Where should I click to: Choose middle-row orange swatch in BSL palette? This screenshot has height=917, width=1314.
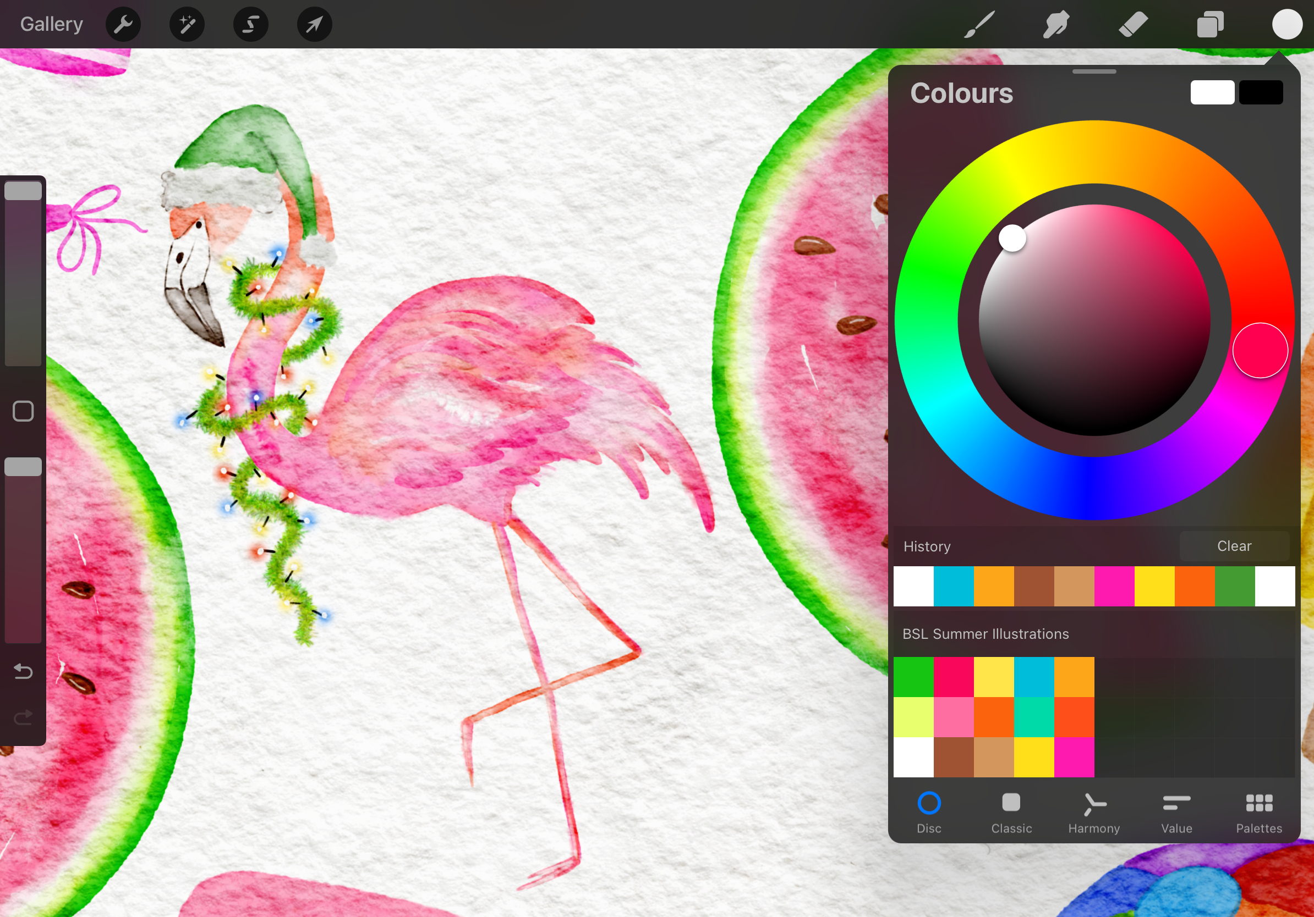[x=994, y=717]
